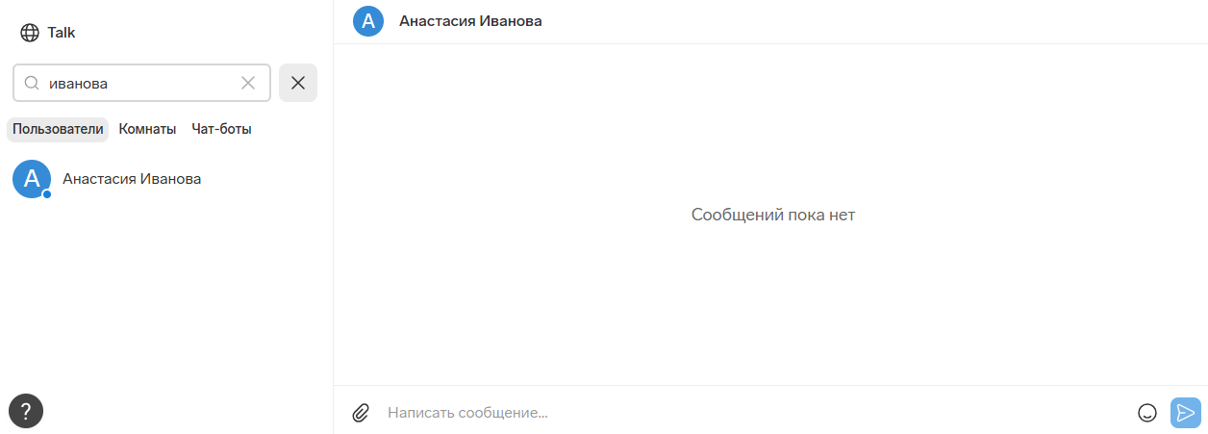The image size is (1208, 434).
Task: Click the "Сообщений пока нет" placeholder text
Action: [772, 215]
